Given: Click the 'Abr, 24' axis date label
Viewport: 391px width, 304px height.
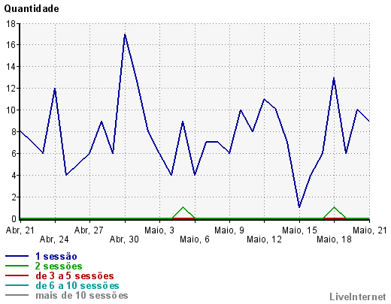Looking at the screenshot, I should pyautogui.click(x=54, y=239).
